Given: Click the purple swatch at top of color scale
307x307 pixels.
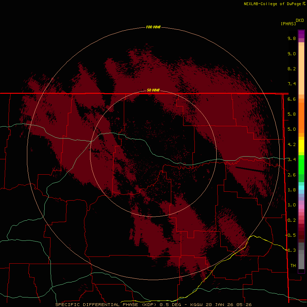Looking at the screenshot, I should pyautogui.click(x=301, y=34).
